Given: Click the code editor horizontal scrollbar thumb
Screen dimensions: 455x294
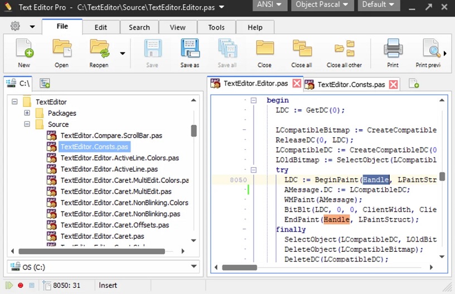Looking at the screenshot, I should (x=239, y=267).
